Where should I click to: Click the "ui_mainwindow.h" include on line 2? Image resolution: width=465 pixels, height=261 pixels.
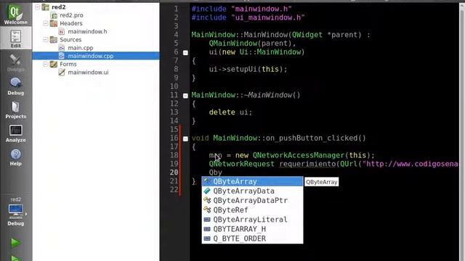point(268,17)
